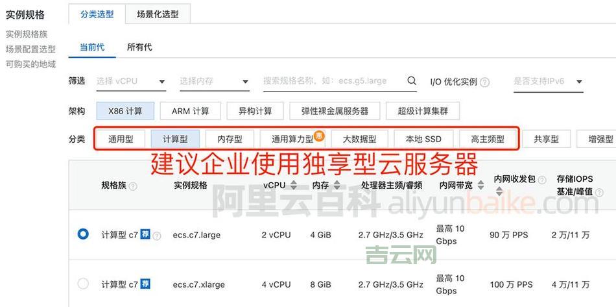Screen dimensions: 616x307
Task: Choose 弹性裸金属服务器 architecture
Action: tap(335, 111)
